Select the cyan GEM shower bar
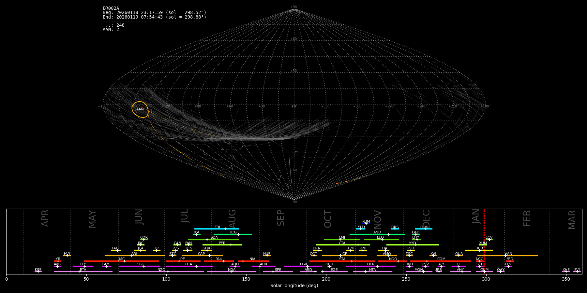This screenshot has width=587, height=293. point(424,229)
